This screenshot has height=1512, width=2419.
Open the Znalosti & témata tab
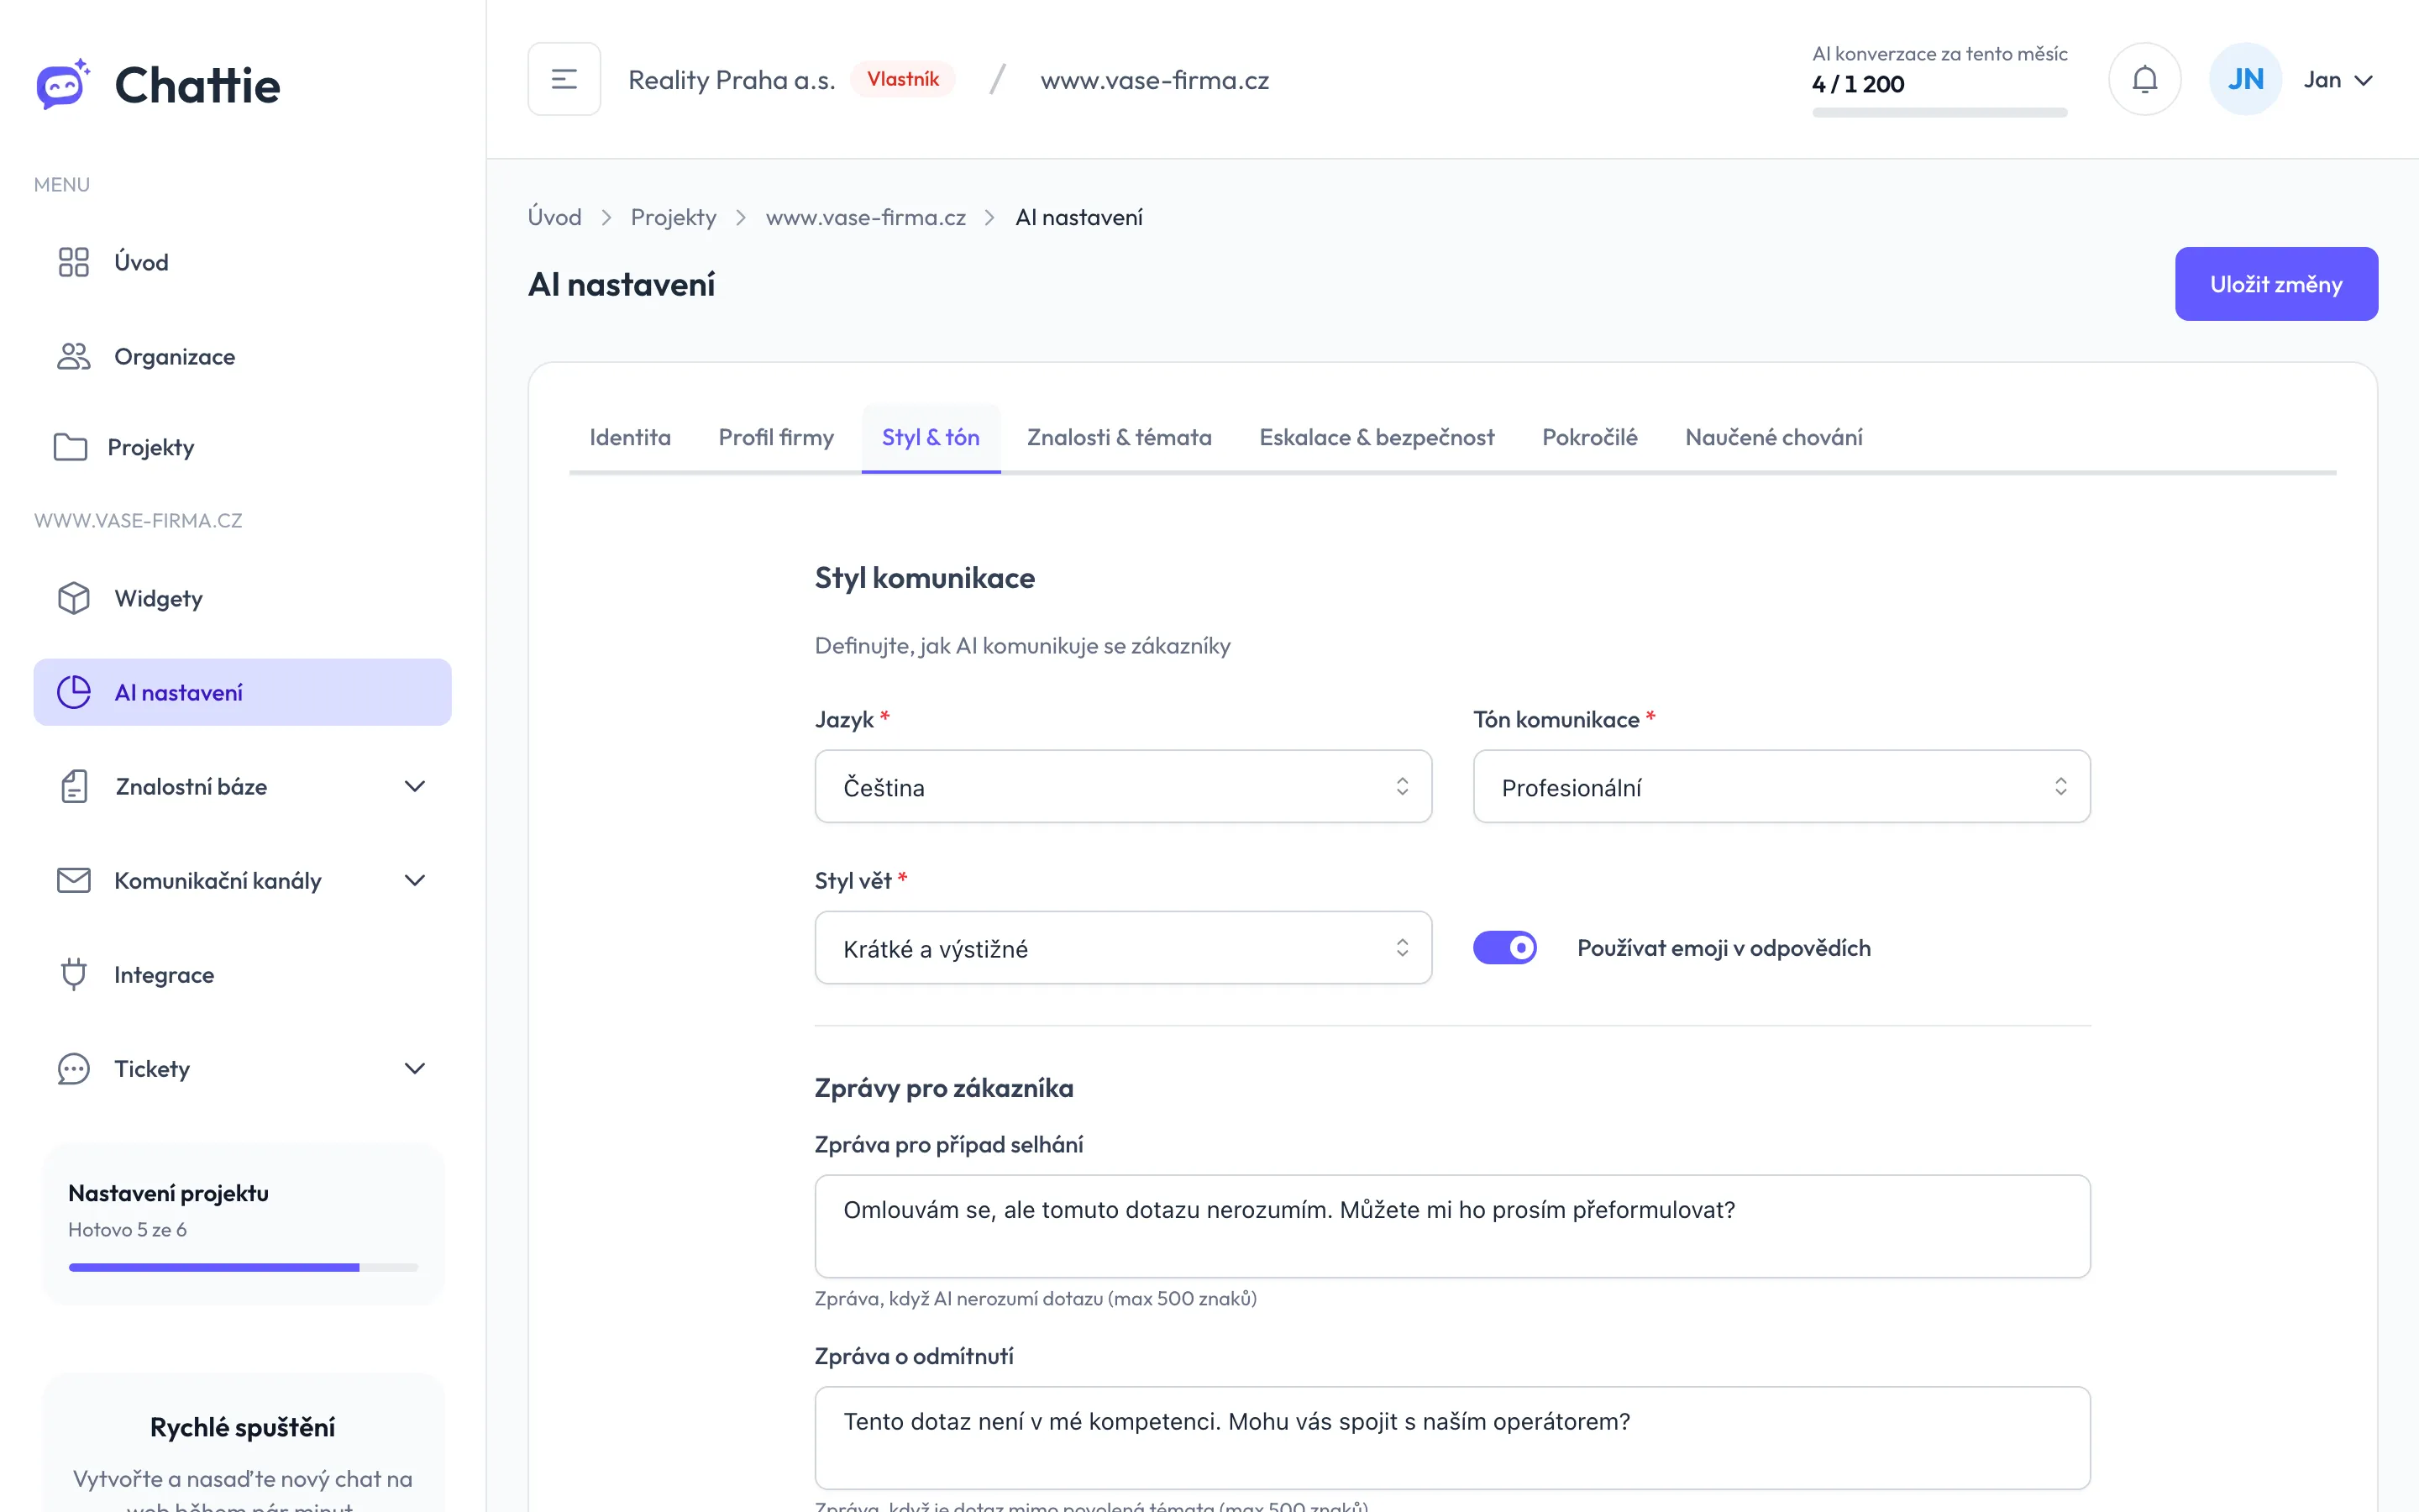(1119, 437)
